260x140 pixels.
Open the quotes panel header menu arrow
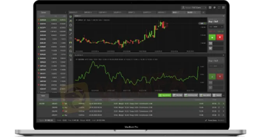[x=65, y=12]
